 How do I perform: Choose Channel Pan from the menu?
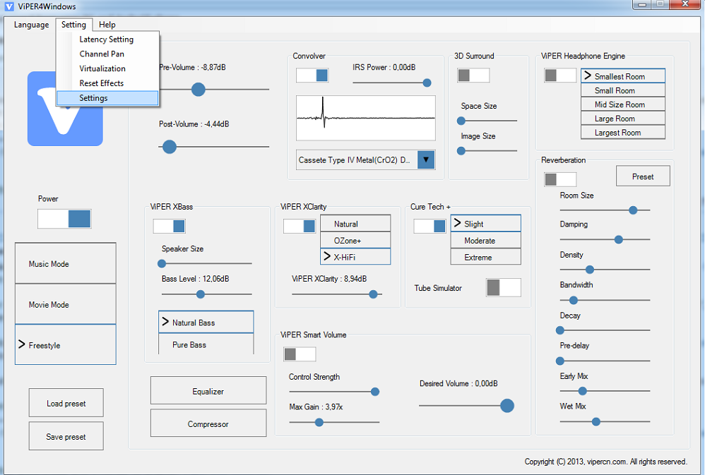(x=107, y=54)
